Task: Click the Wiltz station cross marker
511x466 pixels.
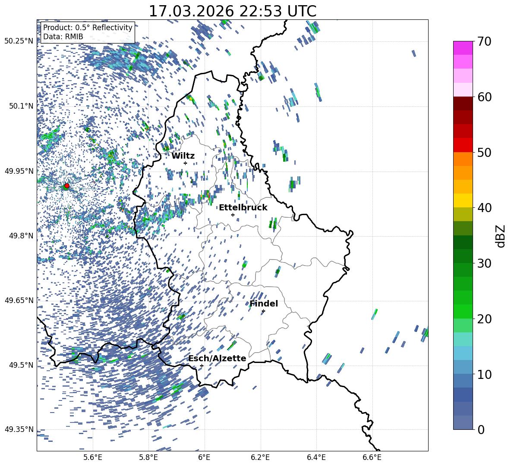Action: click(185, 163)
